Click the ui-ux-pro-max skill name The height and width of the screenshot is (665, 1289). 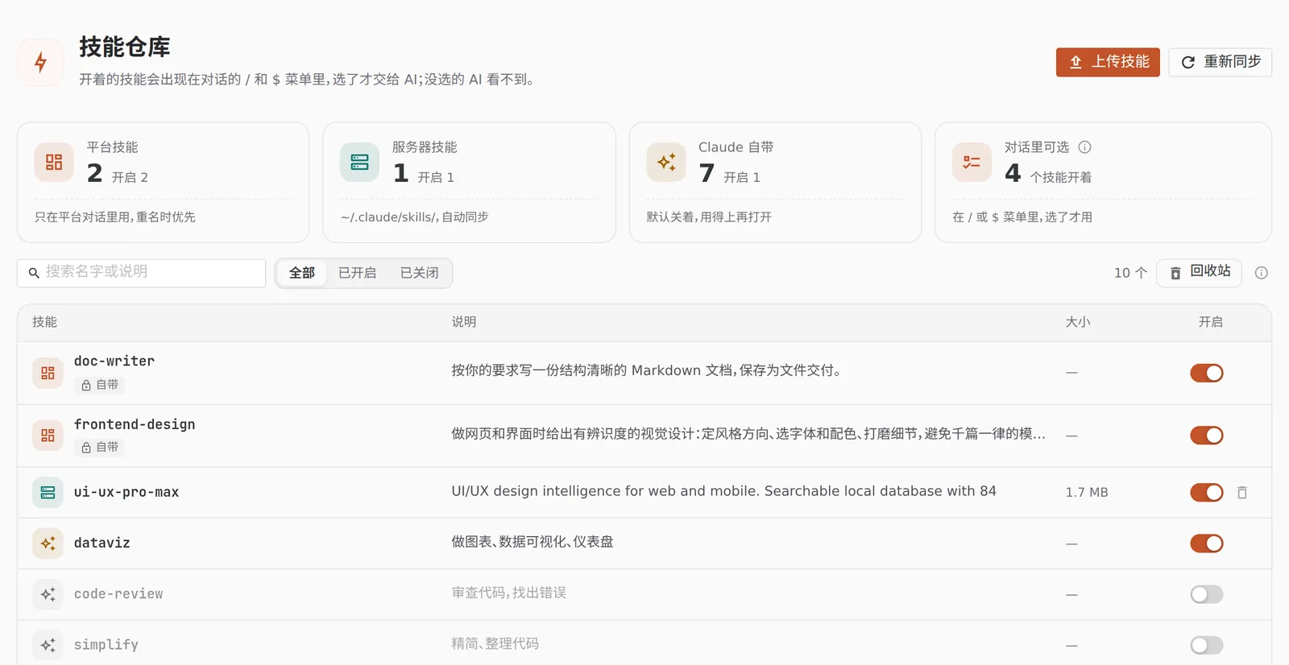click(126, 492)
